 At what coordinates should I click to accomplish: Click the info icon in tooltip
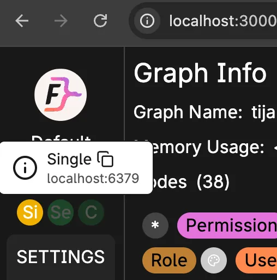25,168
